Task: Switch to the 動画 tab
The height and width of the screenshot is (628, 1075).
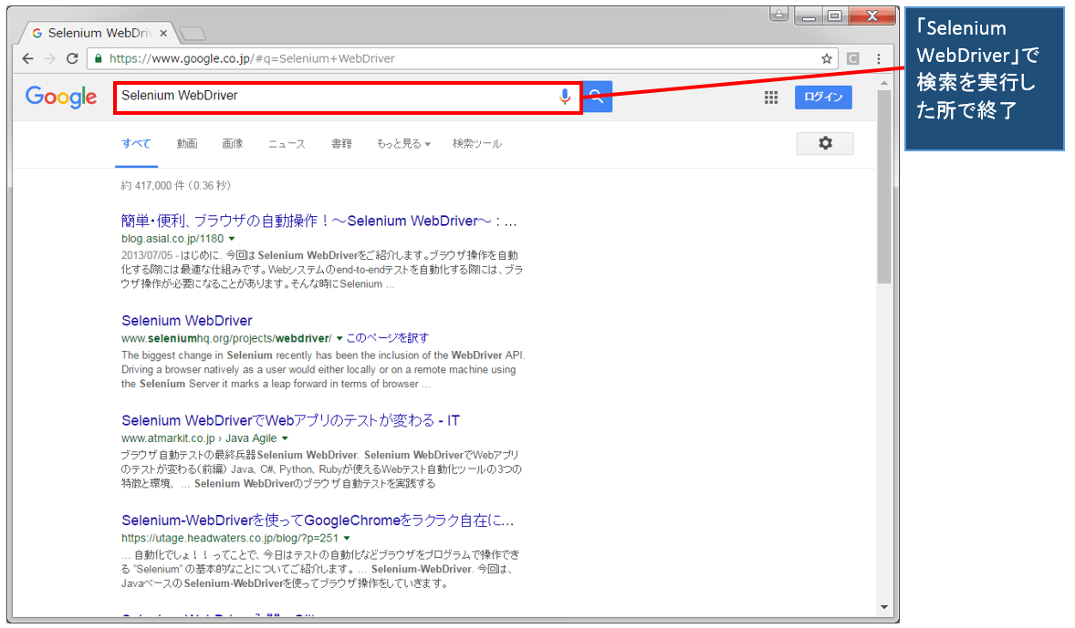Action: click(186, 144)
